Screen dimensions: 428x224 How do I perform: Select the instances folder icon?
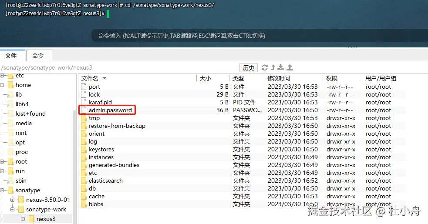84,157
